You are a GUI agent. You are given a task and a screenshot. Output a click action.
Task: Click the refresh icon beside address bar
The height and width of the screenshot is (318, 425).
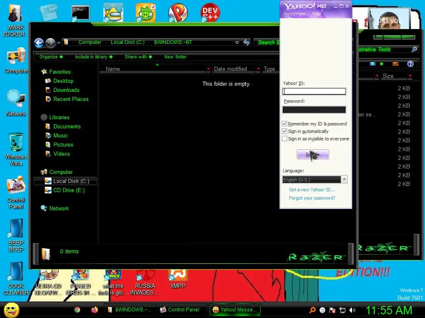(247, 43)
